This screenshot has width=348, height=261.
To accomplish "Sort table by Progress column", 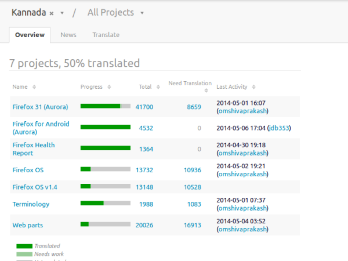I will point(108,87).
